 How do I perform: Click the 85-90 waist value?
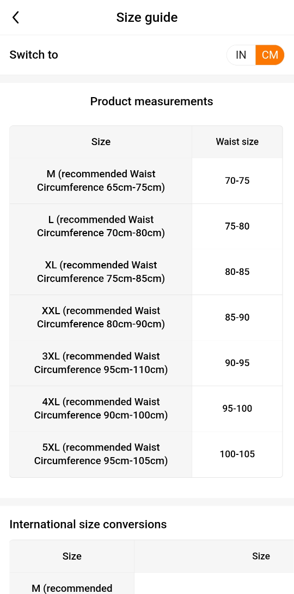[237, 317]
